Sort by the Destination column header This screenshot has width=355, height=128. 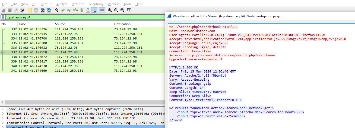tap(139, 24)
